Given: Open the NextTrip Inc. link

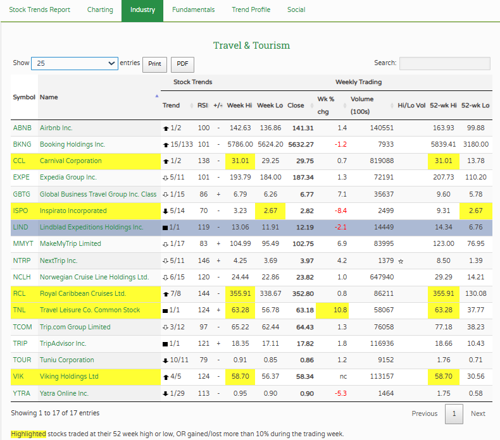Looking at the screenshot, I should (x=59, y=260).
